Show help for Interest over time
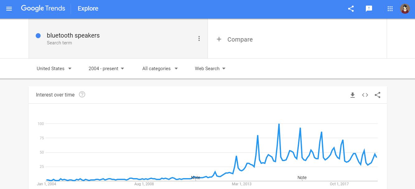 [x=82, y=94]
